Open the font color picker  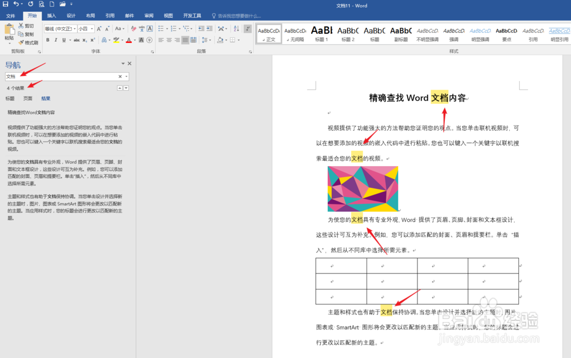[135, 40]
